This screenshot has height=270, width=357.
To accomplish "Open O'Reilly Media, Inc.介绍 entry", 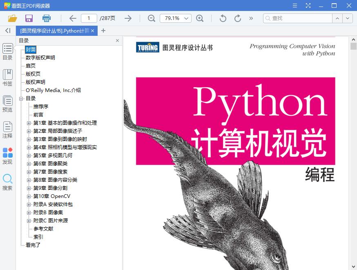I will [x=53, y=90].
